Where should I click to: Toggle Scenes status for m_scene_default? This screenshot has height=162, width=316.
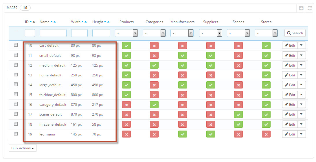[238, 124]
